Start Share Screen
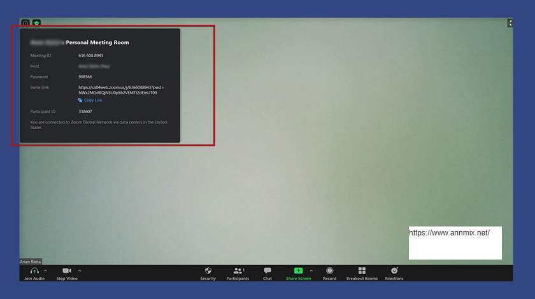 pyautogui.click(x=298, y=274)
